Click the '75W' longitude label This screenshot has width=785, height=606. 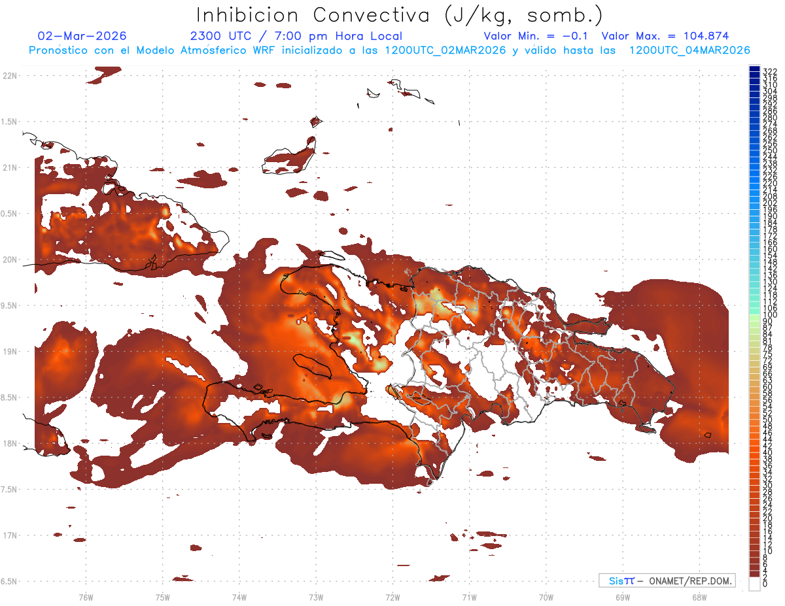tap(163, 597)
